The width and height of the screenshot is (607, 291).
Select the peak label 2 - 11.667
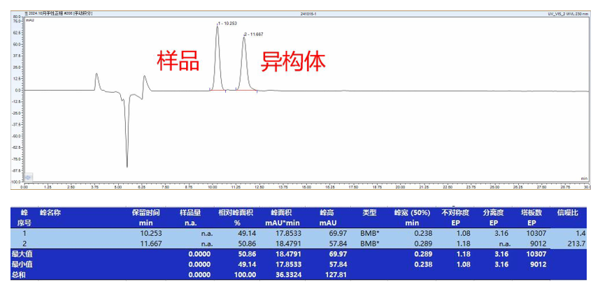(x=255, y=34)
